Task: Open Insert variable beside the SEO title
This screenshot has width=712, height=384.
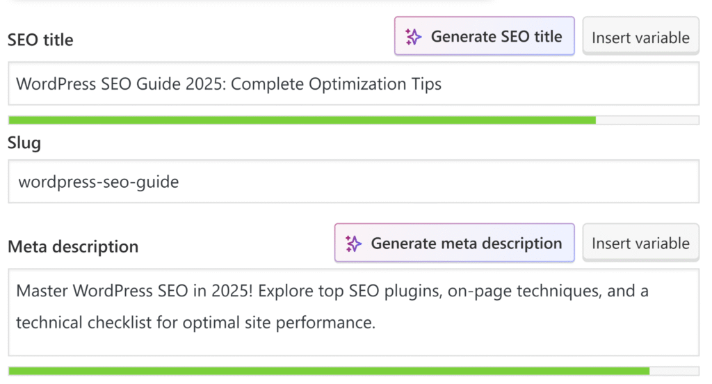Action: (640, 37)
